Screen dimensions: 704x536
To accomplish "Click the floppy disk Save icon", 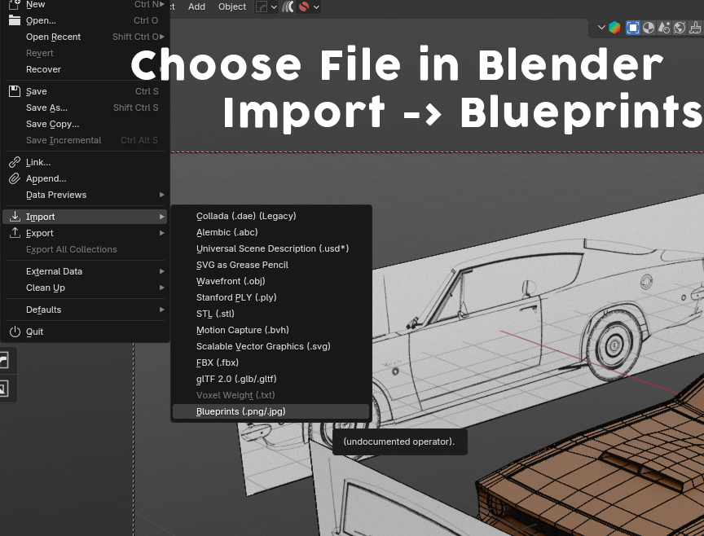I will point(15,91).
